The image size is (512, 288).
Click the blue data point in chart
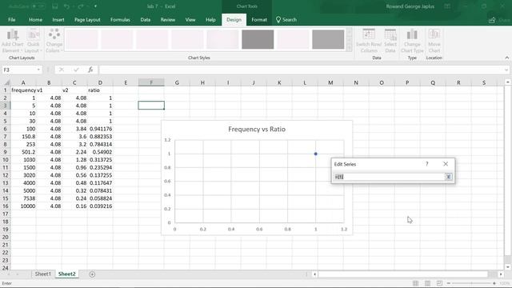pos(315,154)
